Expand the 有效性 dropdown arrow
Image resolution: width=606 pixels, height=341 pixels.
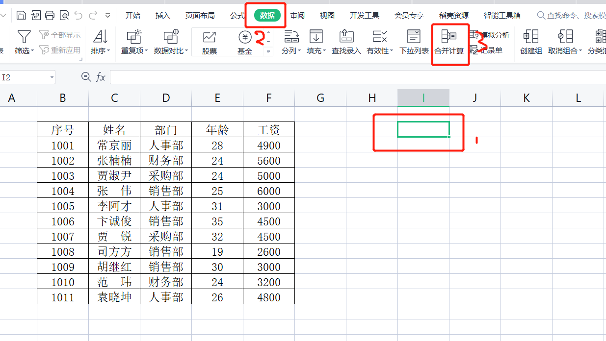tap(392, 51)
